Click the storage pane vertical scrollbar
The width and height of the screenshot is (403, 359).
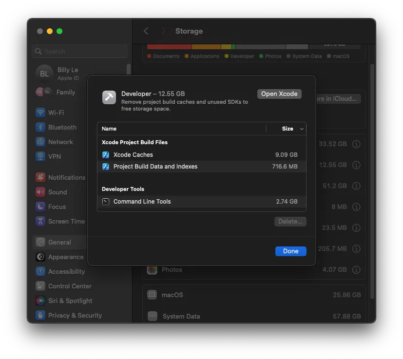tap(372, 181)
